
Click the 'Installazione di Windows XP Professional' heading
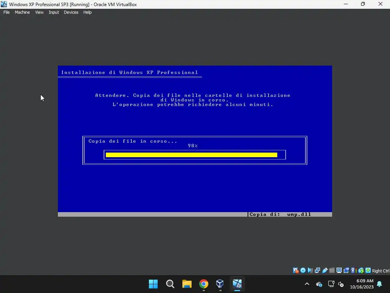[x=129, y=72]
